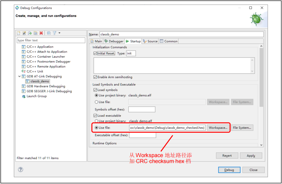Switch to the Main tab
282x184 pixels.
(96, 41)
